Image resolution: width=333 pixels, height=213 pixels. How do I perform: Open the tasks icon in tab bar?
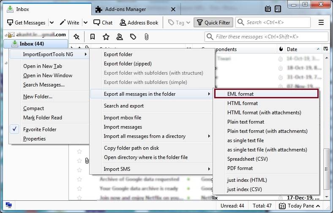tap(278, 9)
